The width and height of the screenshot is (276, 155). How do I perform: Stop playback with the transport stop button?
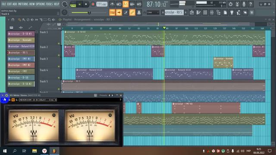click(86, 4)
